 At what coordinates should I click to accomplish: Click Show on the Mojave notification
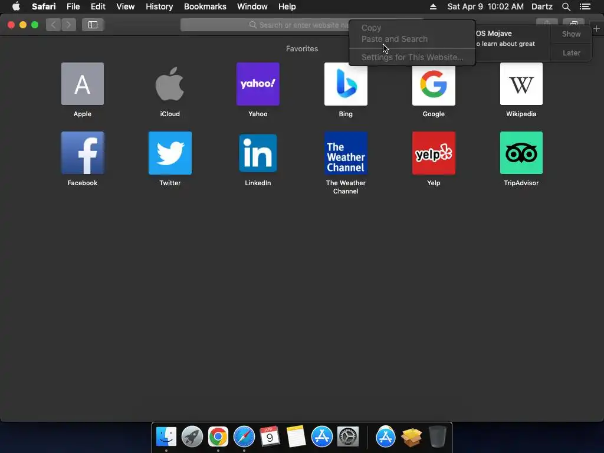coord(571,34)
